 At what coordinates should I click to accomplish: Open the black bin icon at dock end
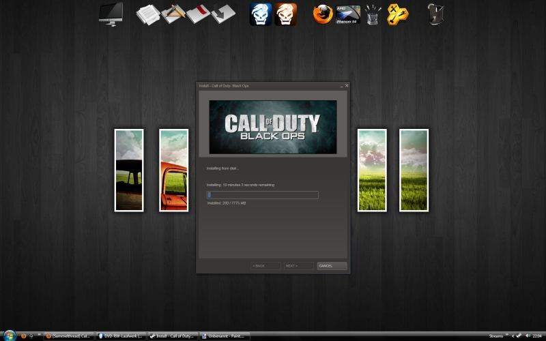click(435, 14)
